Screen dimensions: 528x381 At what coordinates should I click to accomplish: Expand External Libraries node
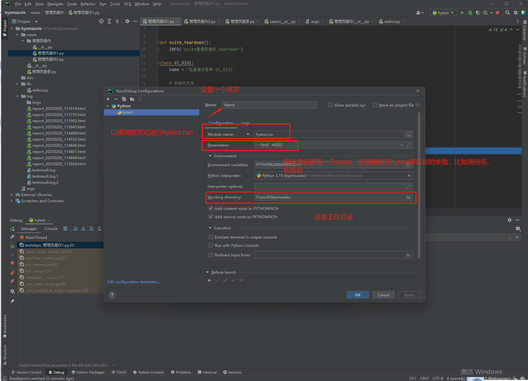click(x=12, y=195)
